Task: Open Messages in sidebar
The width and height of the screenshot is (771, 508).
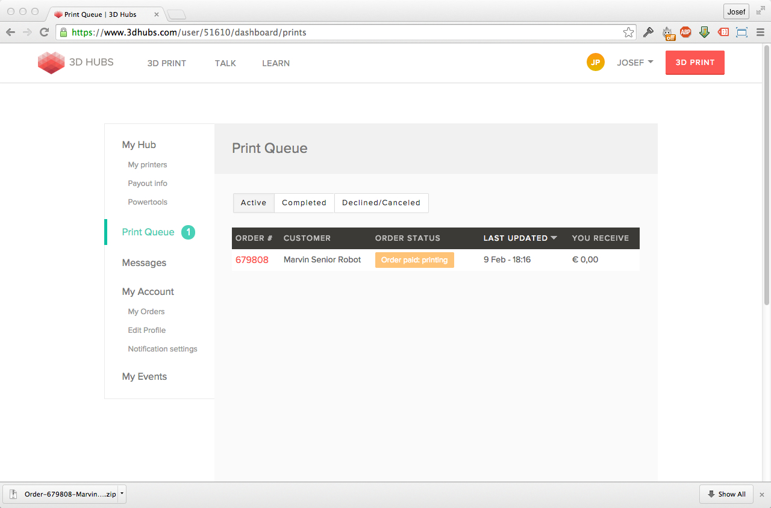Action: click(144, 263)
